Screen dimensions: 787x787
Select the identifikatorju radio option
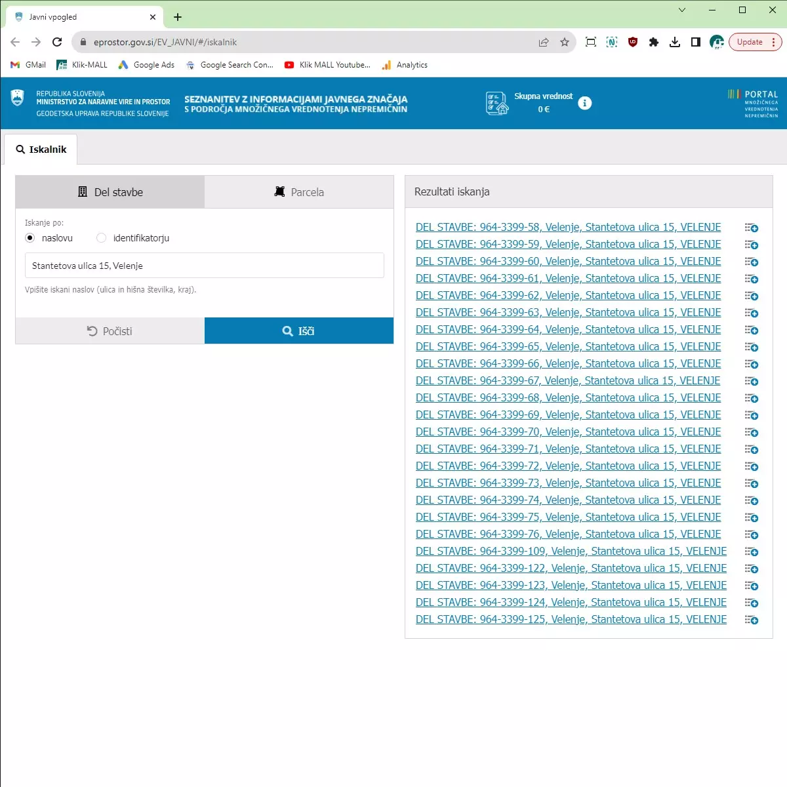click(101, 238)
